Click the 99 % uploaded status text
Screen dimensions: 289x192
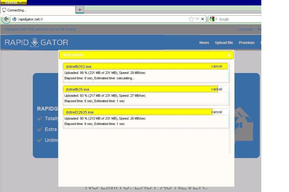coord(105,73)
